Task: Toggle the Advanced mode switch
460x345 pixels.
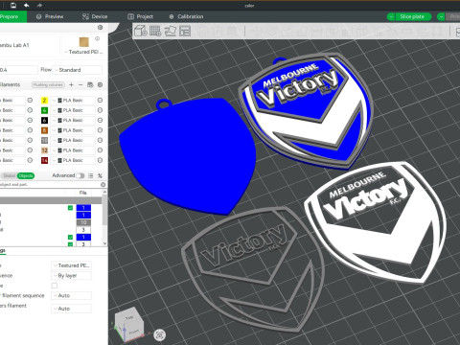Action: tap(80, 175)
